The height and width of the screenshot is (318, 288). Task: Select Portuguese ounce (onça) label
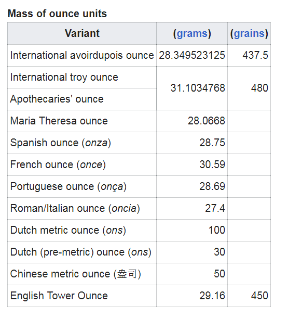[x=68, y=187]
